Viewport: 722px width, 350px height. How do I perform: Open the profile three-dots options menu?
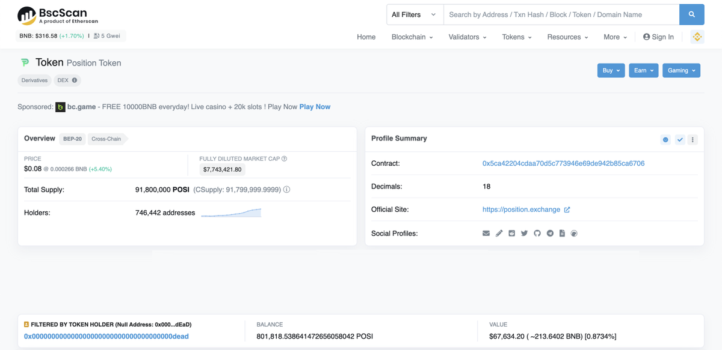(x=693, y=139)
